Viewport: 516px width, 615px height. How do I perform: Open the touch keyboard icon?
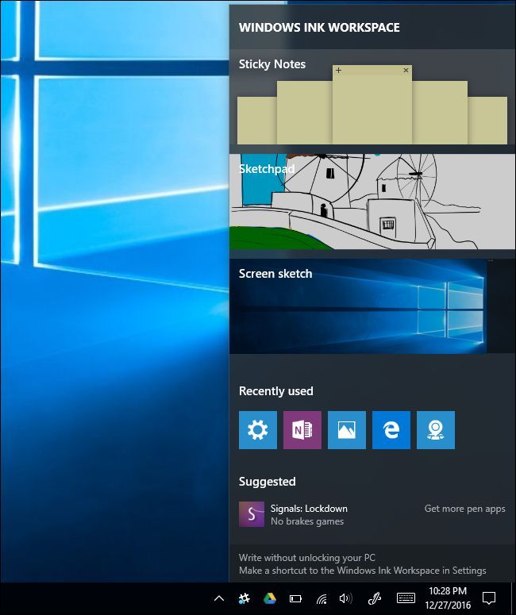click(x=406, y=598)
